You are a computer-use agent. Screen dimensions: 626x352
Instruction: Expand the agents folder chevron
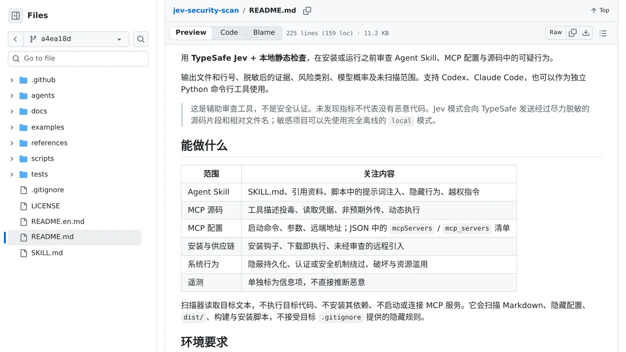[x=12, y=95]
